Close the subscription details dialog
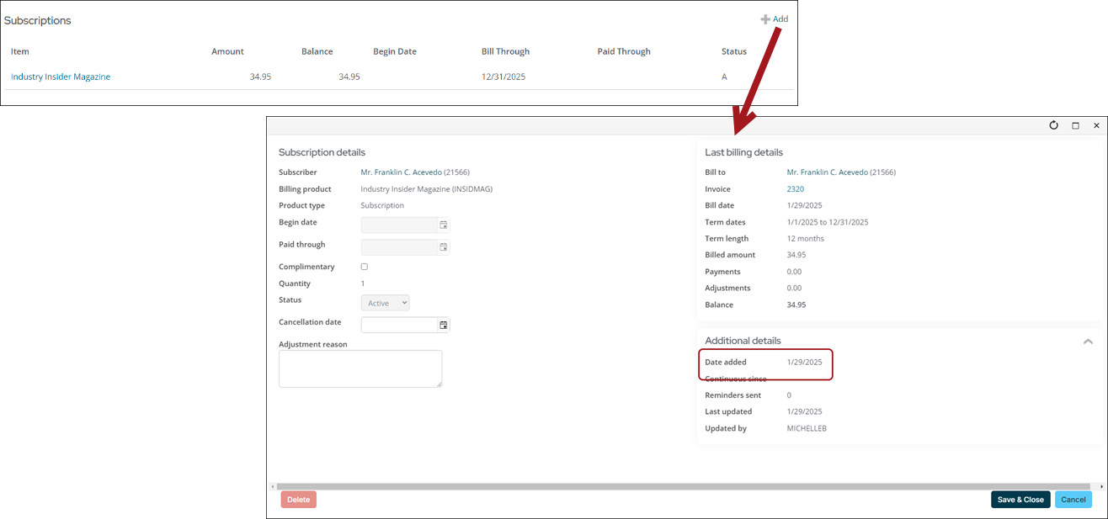The image size is (1108, 519). [x=1096, y=125]
